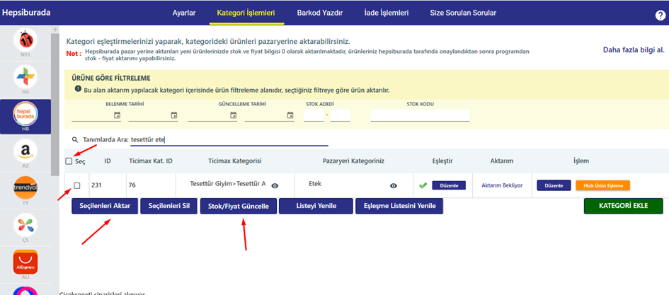Click the Seçilenleri Aktar button
Viewport: 669px width, 295px height.
click(x=105, y=206)
